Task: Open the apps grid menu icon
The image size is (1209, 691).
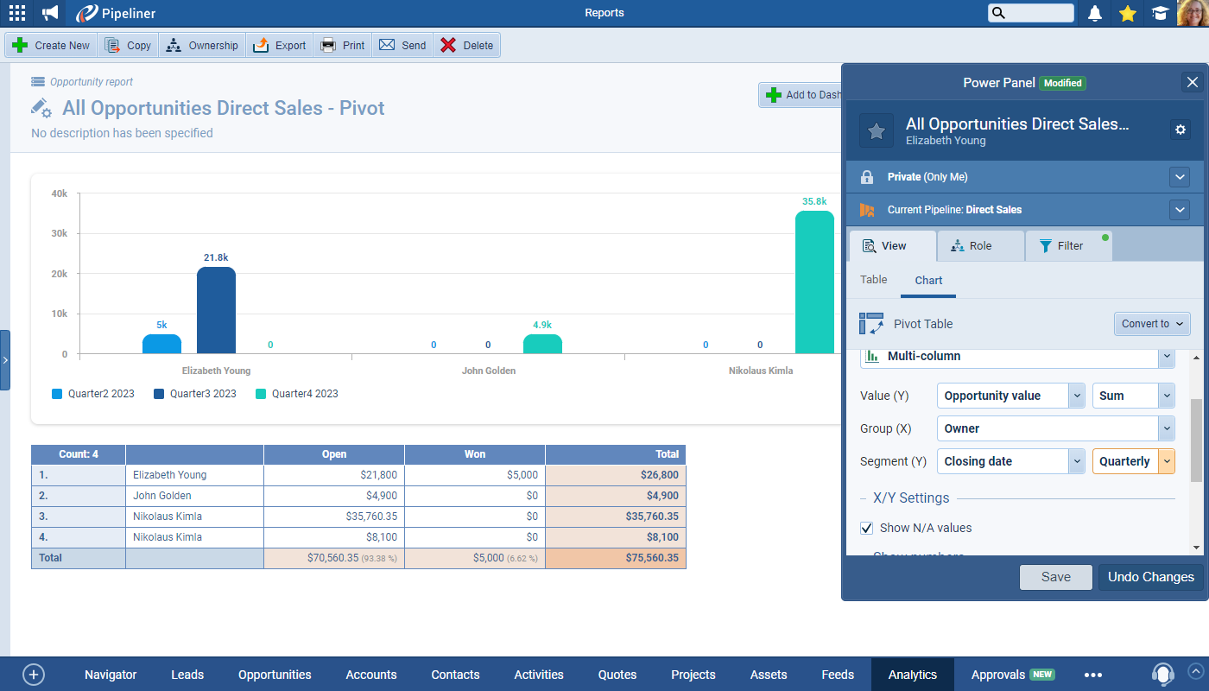Action: point(17,13)
